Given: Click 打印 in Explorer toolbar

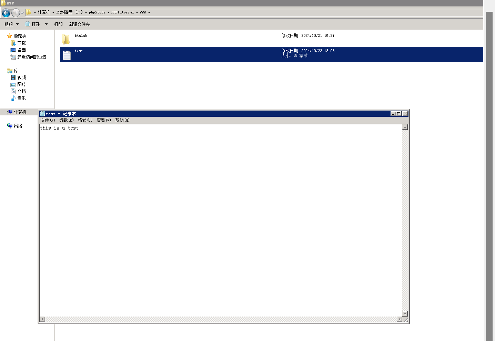Looking at the screenshot, I should pyautogui.click(x=59, y=24).
